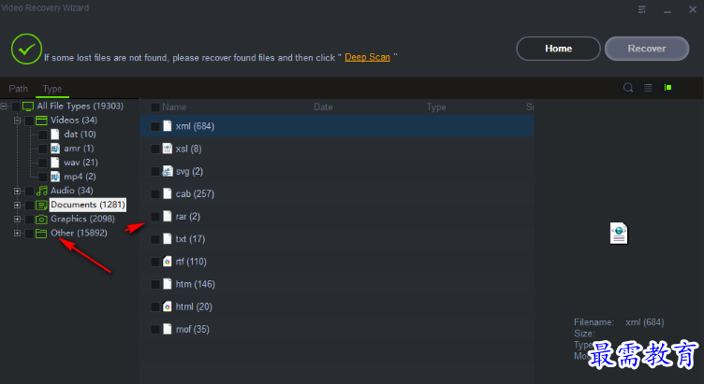Screen dimensions: 704x384
Task: Switch to list view icon
Action: coord(648,88)
